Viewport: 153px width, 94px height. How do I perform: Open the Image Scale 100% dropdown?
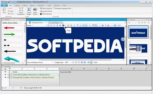(x=71, y=62)
